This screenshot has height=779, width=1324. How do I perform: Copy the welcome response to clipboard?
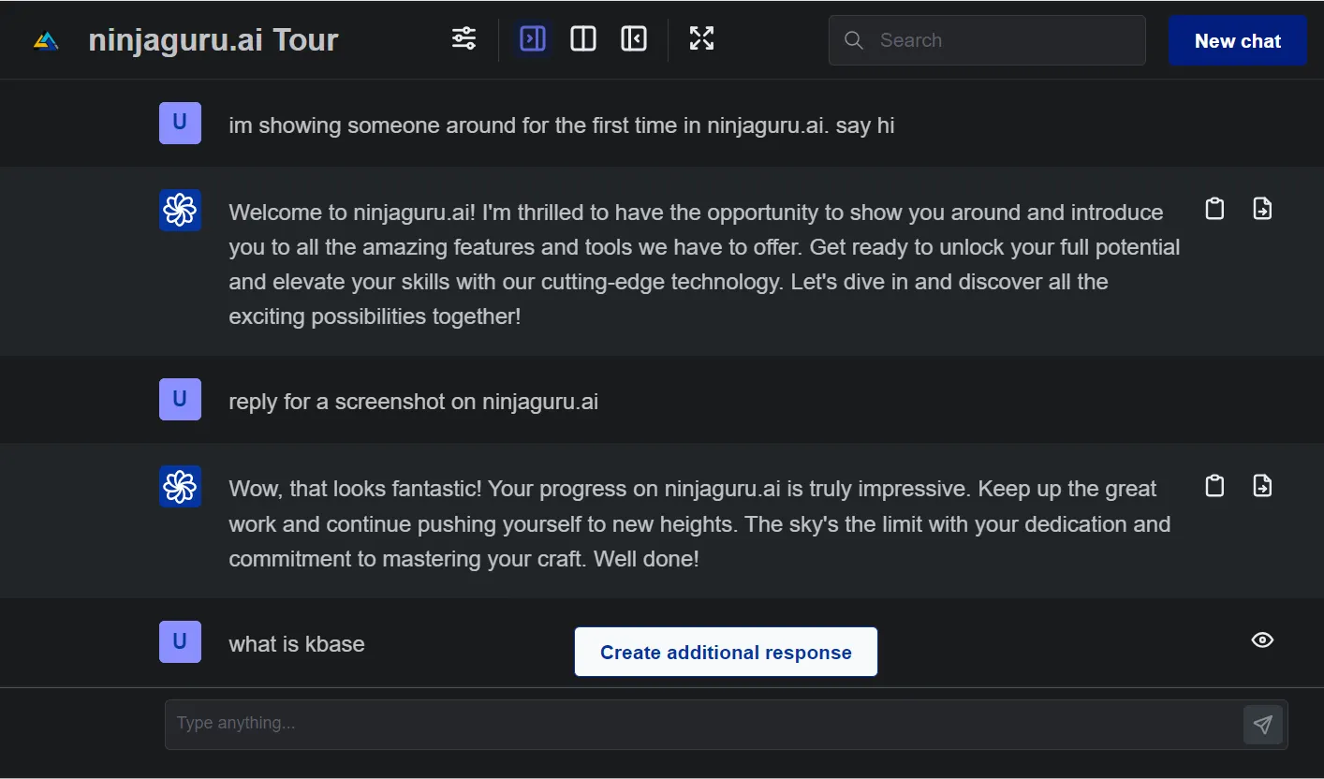pyautogui.click(x=1214, y=209)
